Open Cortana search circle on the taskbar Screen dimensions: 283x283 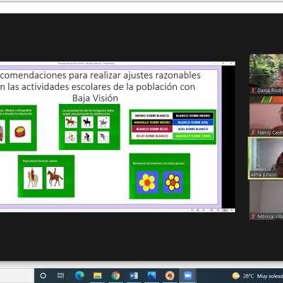coord(43,275)
